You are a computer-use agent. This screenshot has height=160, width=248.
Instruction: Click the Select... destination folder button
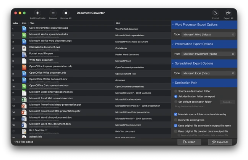[x=227, y=102]
